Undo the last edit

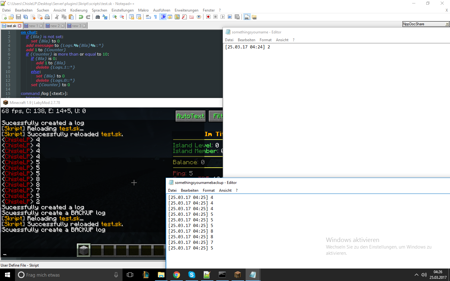(81, 17)
